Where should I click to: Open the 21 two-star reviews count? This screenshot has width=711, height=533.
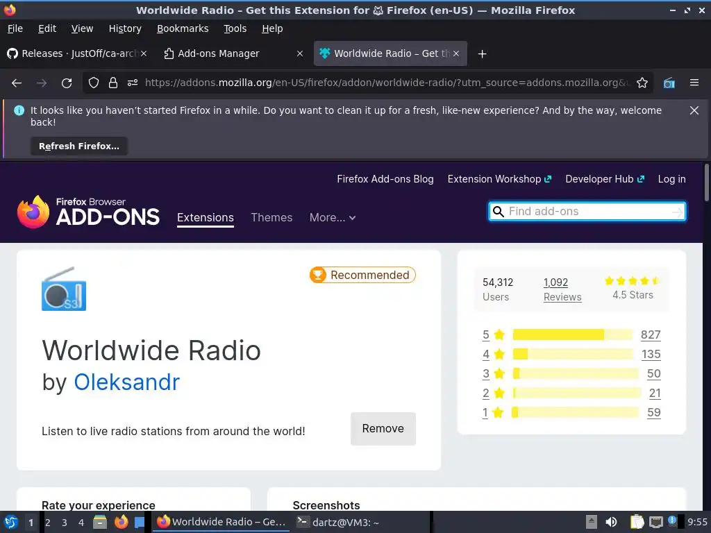tap(655, 393)
